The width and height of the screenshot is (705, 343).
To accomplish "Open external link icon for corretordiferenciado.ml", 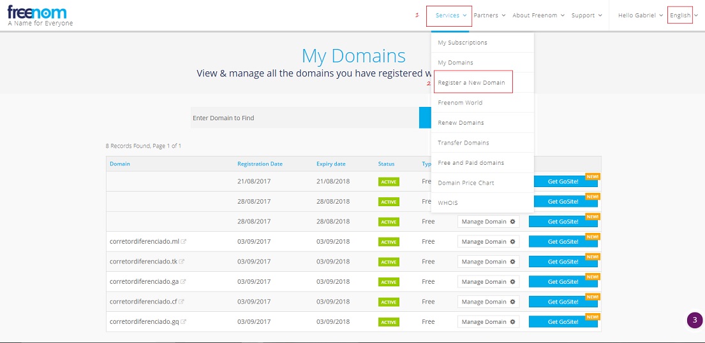I will (184, 242).
